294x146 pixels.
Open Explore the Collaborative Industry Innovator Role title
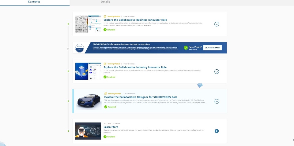coord(135,67)
